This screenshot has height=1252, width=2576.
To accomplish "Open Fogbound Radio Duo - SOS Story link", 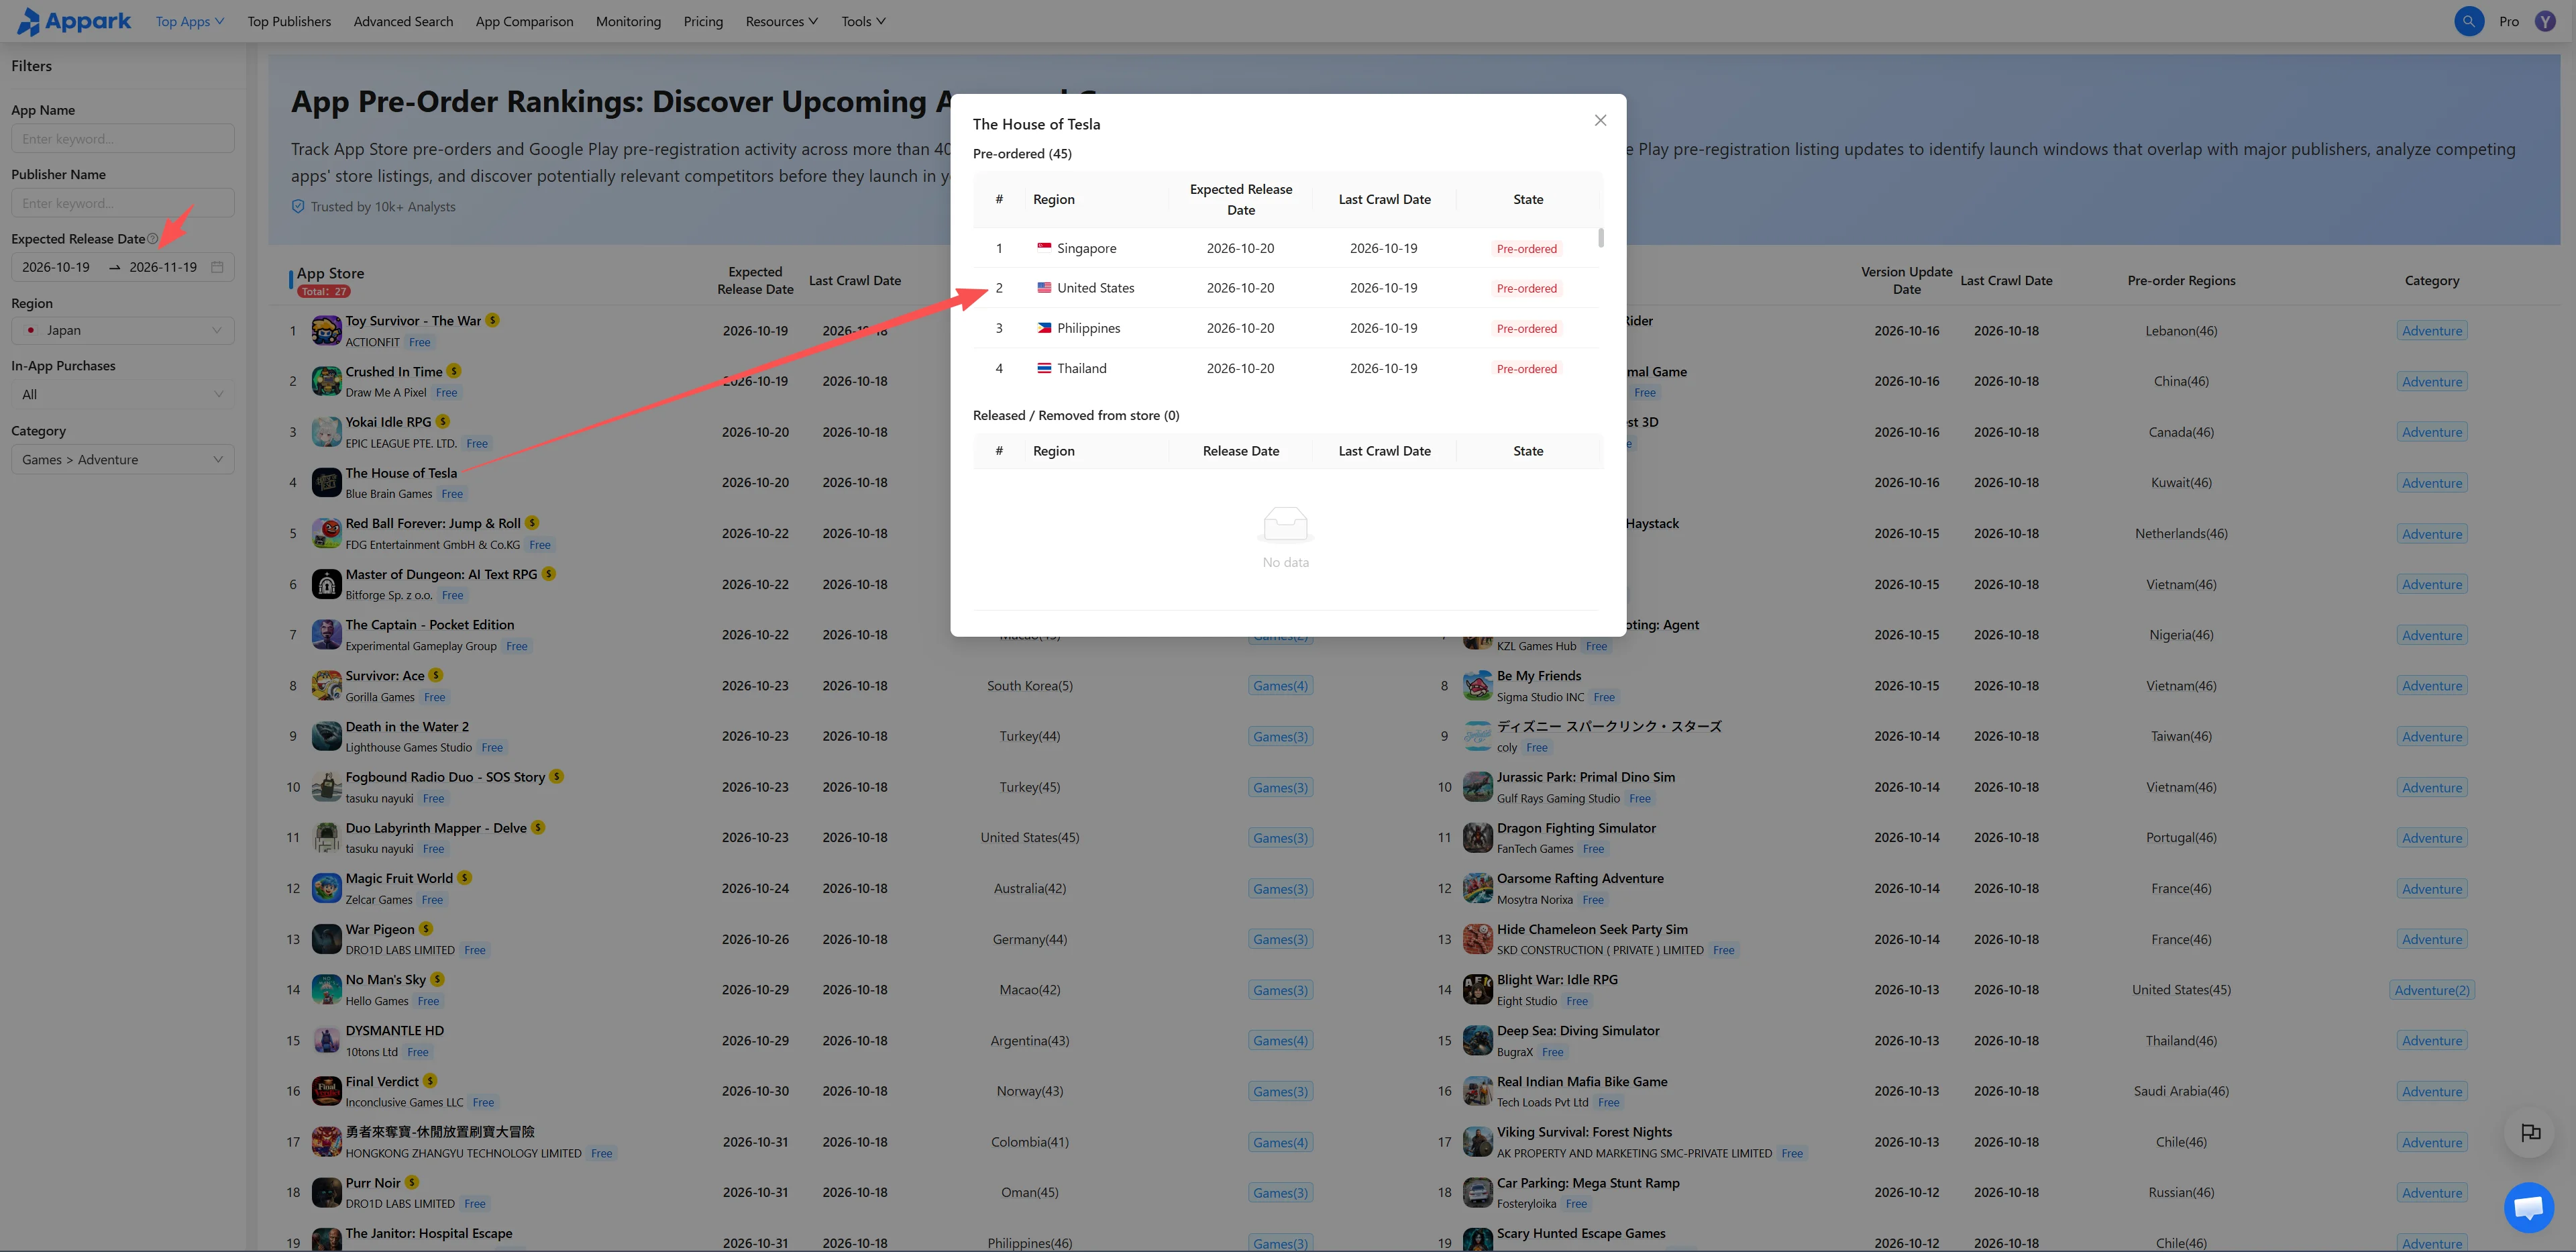I will point(445,776).
